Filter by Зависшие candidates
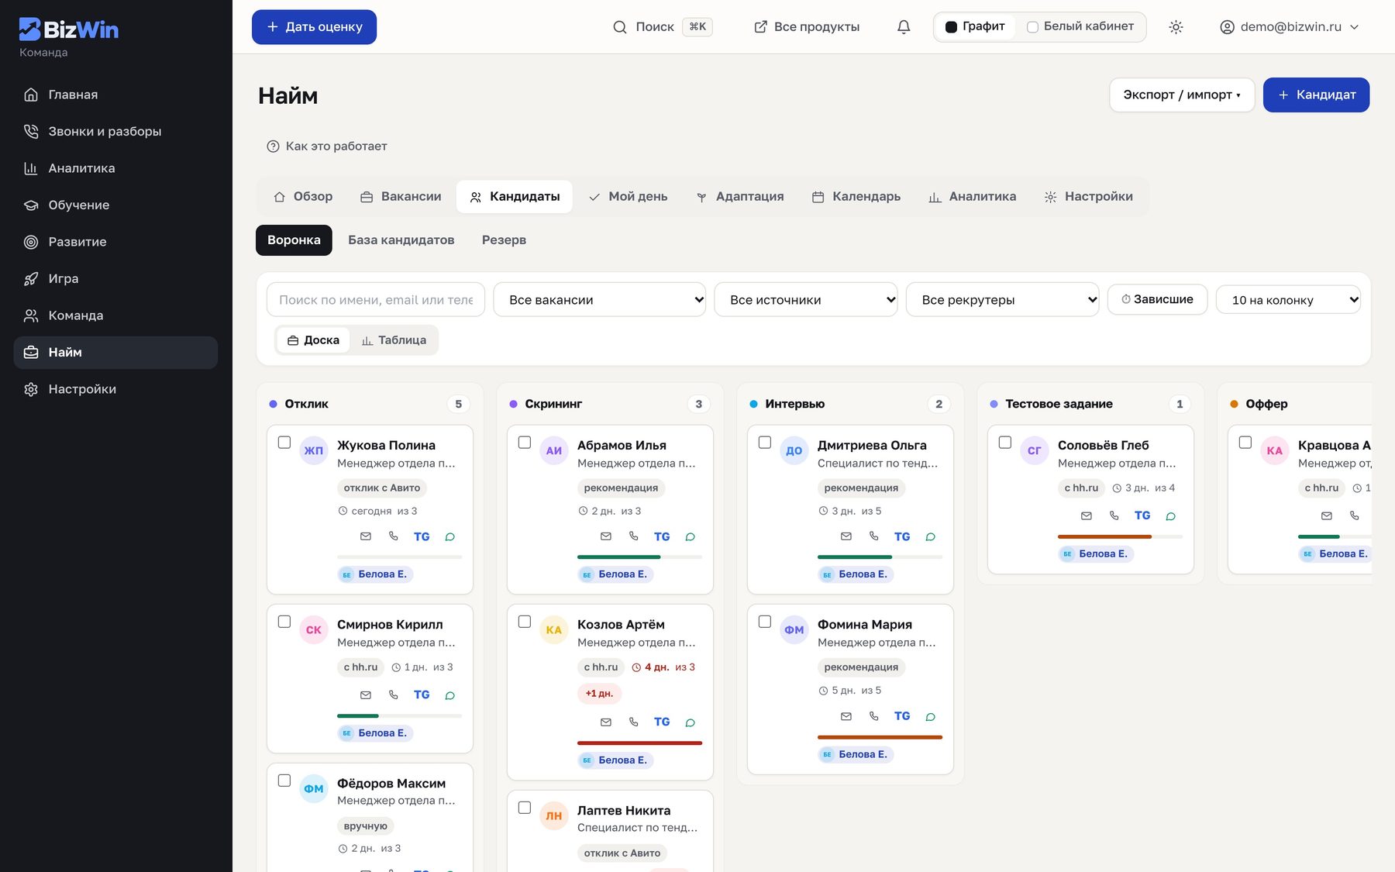 pos(1157,299)
